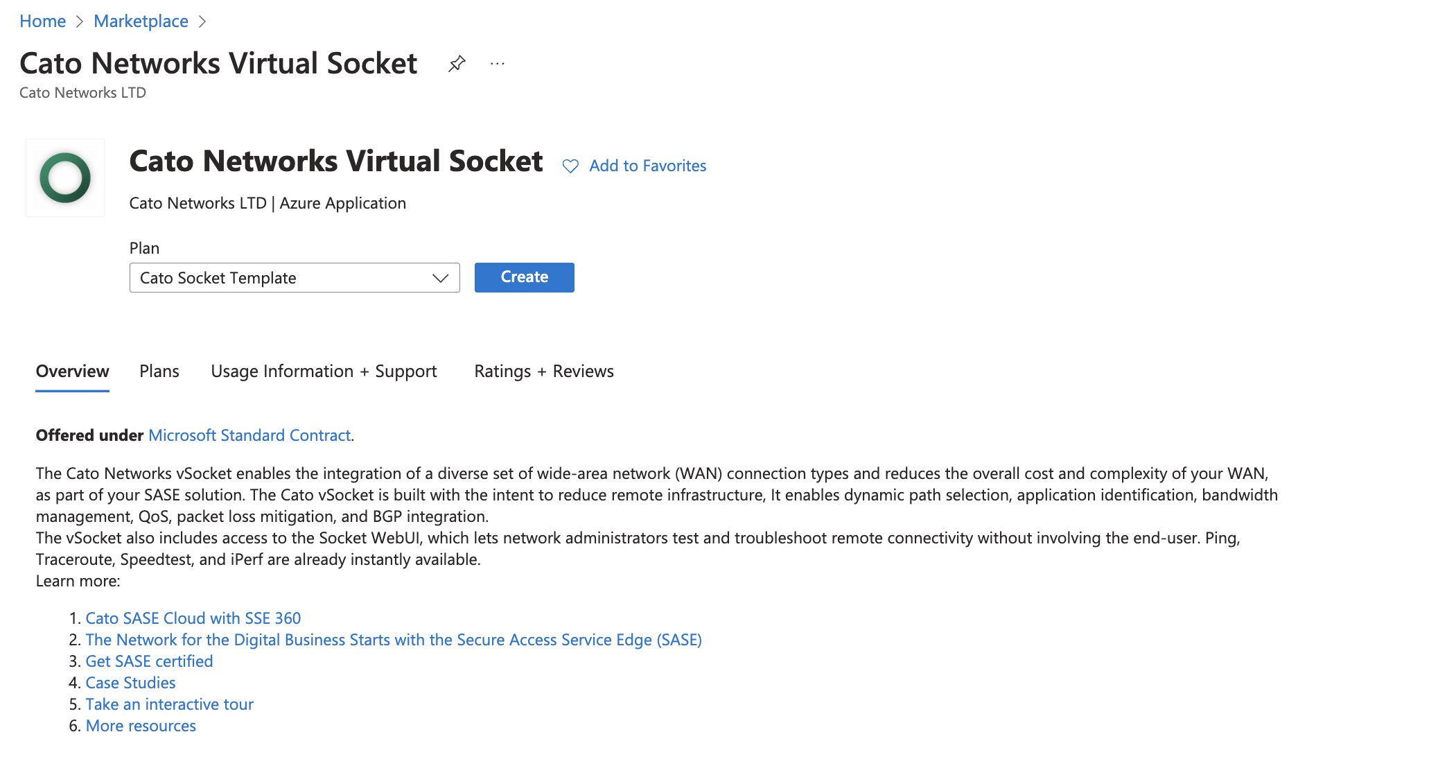Open the Get SASE certified link
1447x768 pixels.
[x=149, y=661]
